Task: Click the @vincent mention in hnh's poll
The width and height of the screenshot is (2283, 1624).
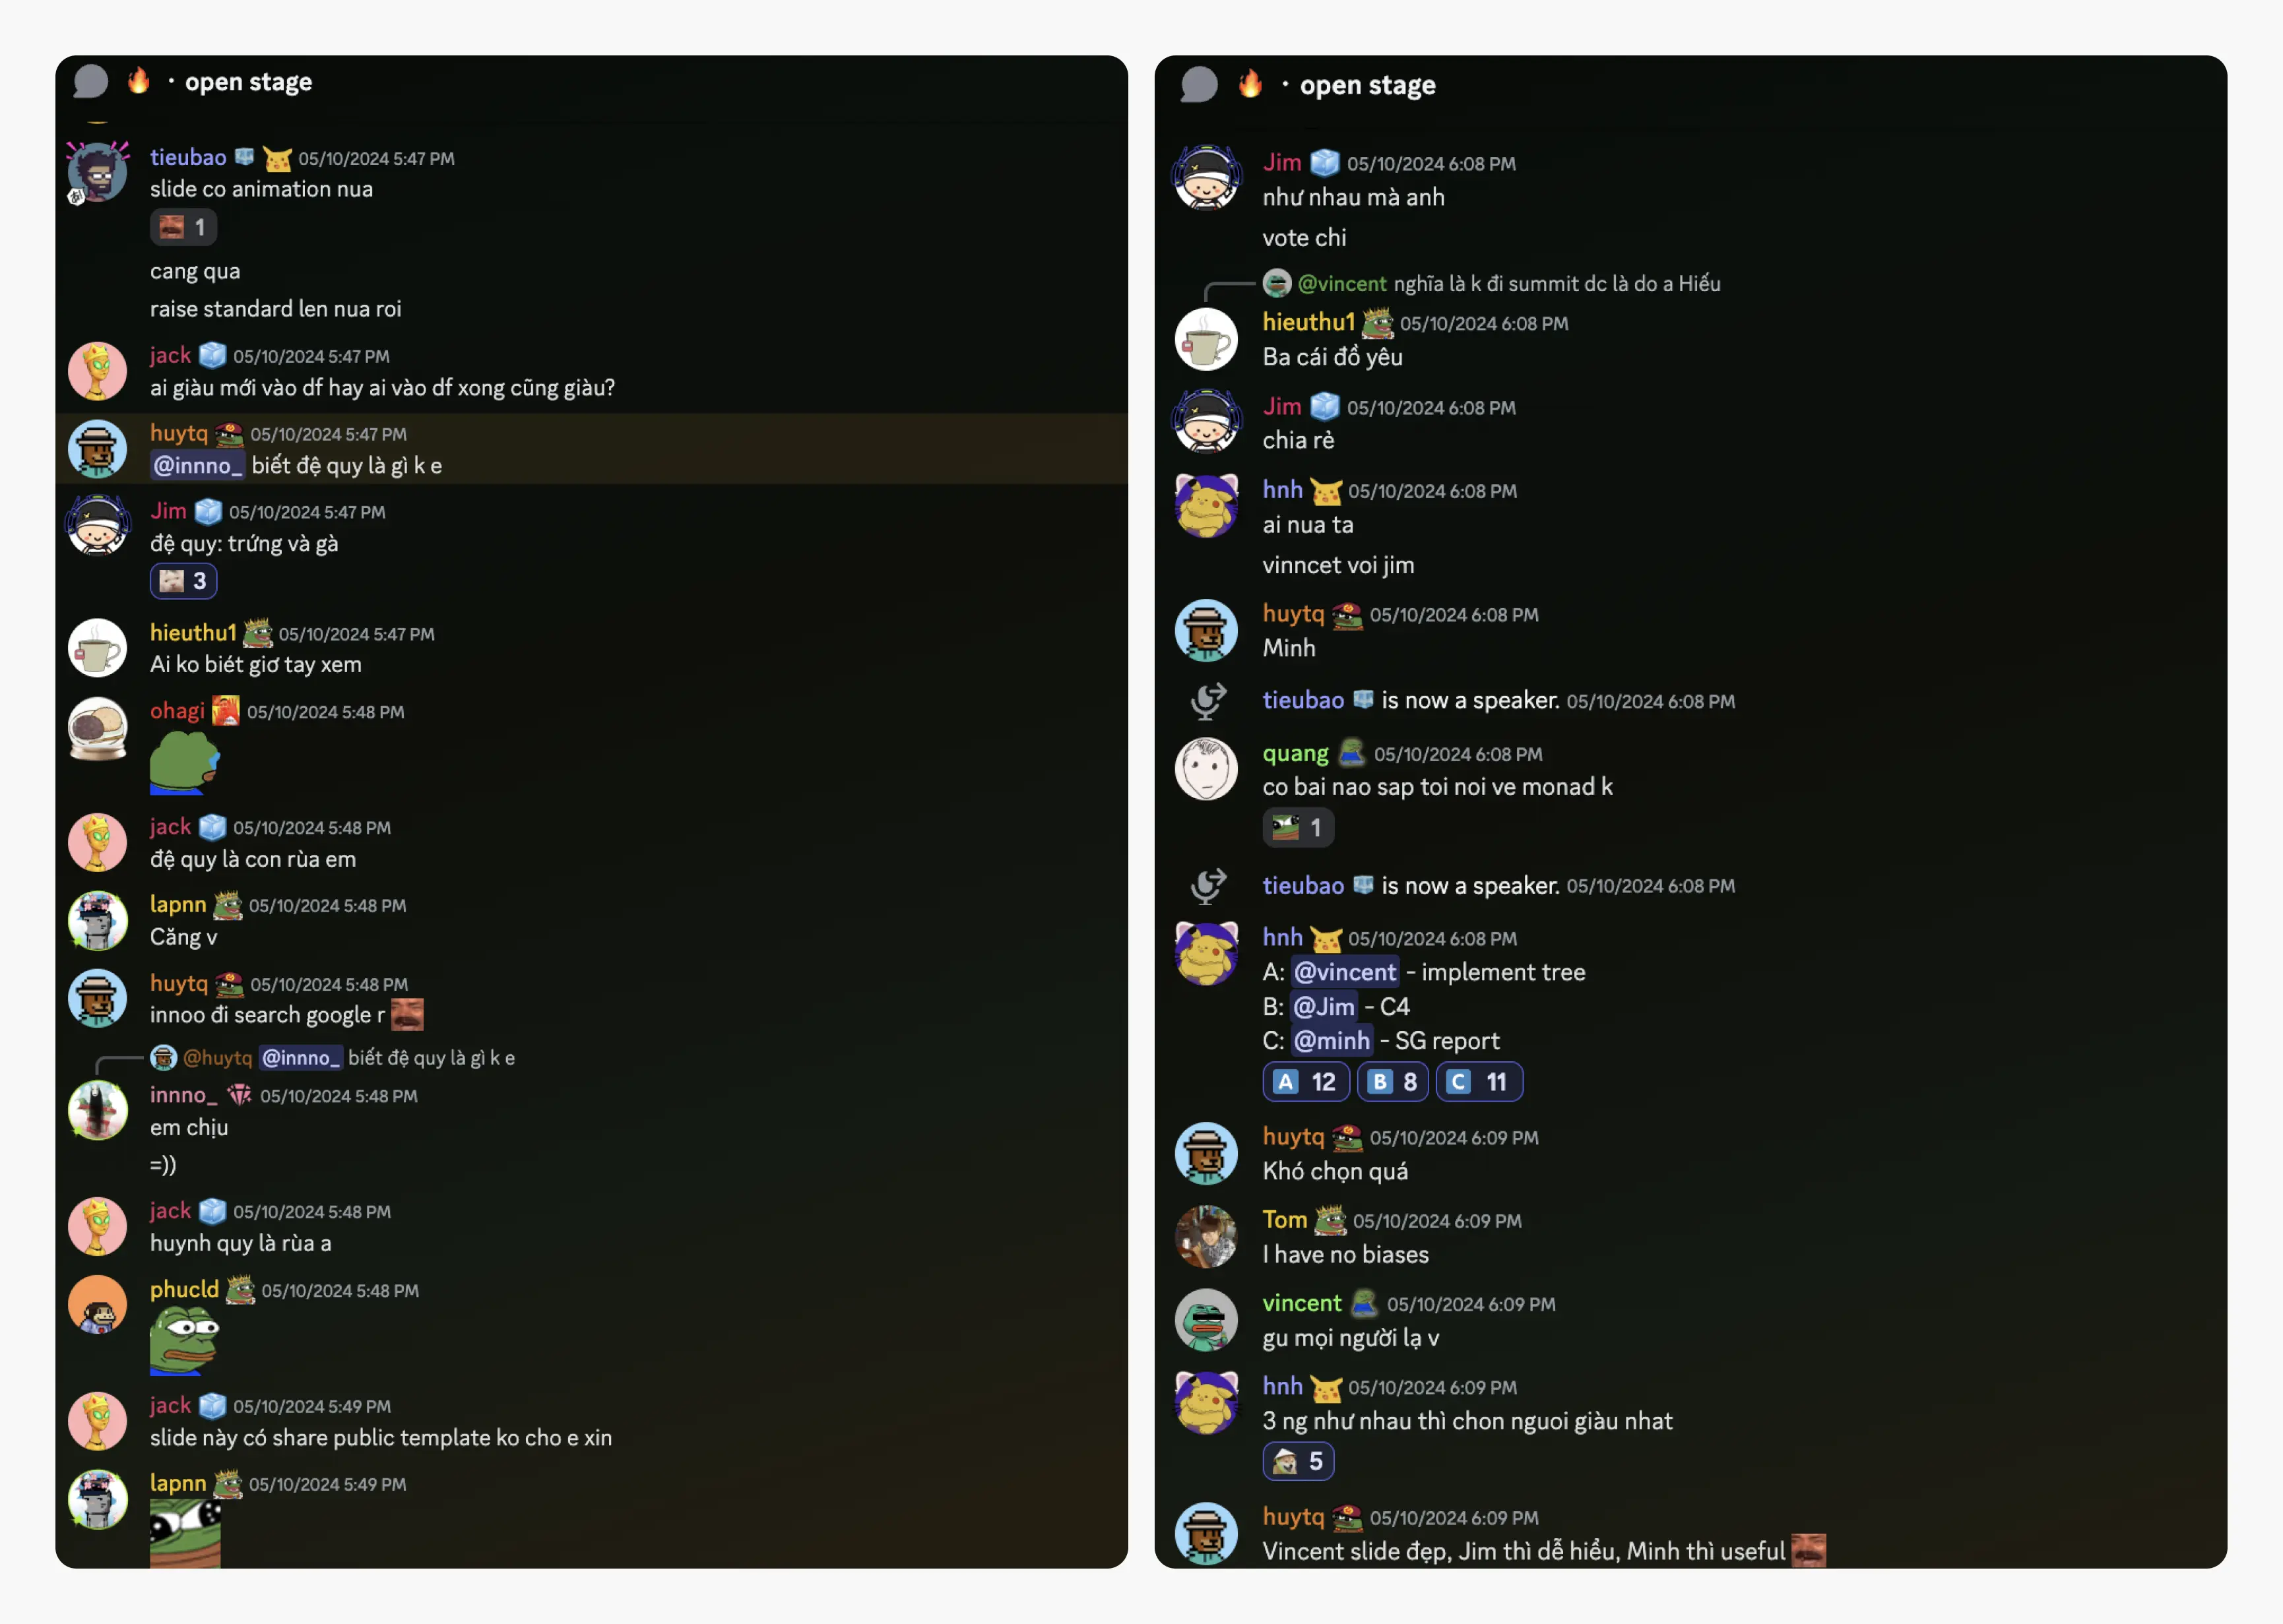Action: (x=1344, y=972)
